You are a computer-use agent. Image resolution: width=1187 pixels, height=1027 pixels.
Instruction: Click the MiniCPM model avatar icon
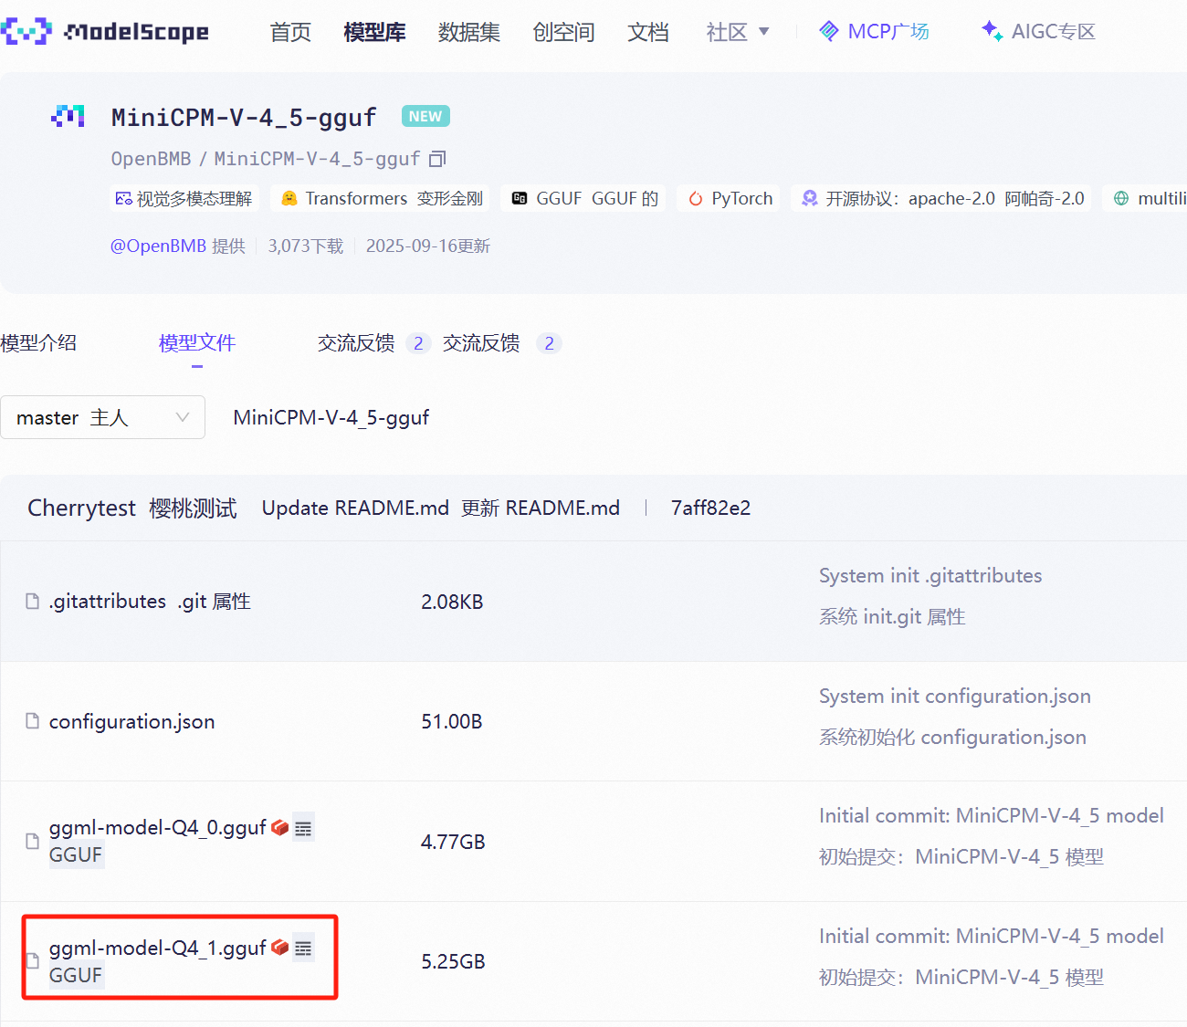point(68,116)
